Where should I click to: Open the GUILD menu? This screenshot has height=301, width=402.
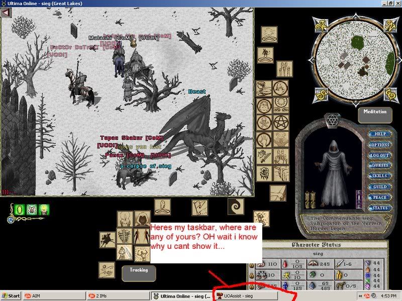(380, 187)
